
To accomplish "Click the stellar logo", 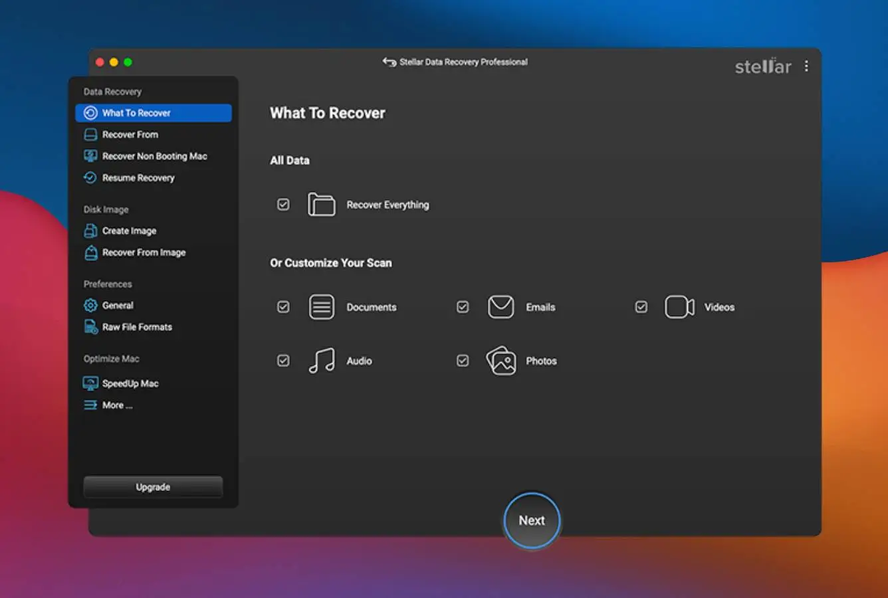I will pos(763,66).
